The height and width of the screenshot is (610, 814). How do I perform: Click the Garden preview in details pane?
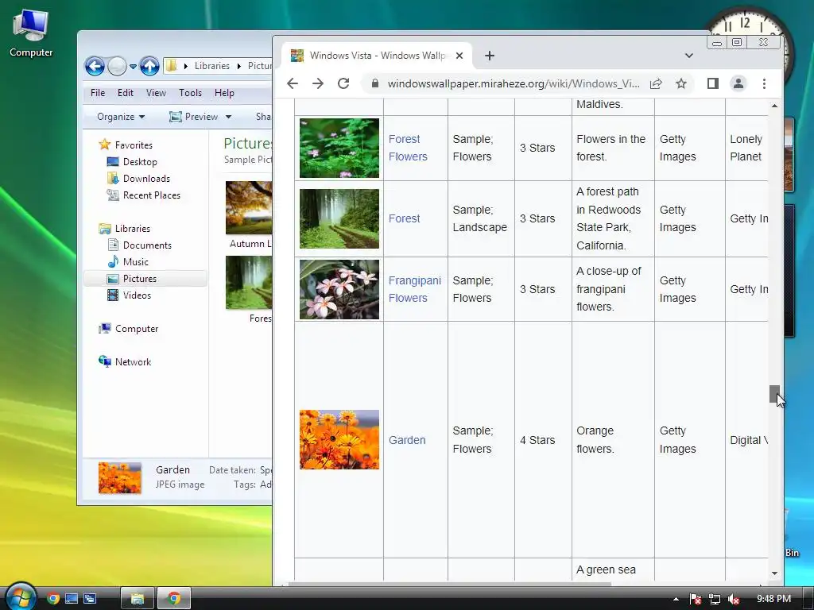pos(120,477)
